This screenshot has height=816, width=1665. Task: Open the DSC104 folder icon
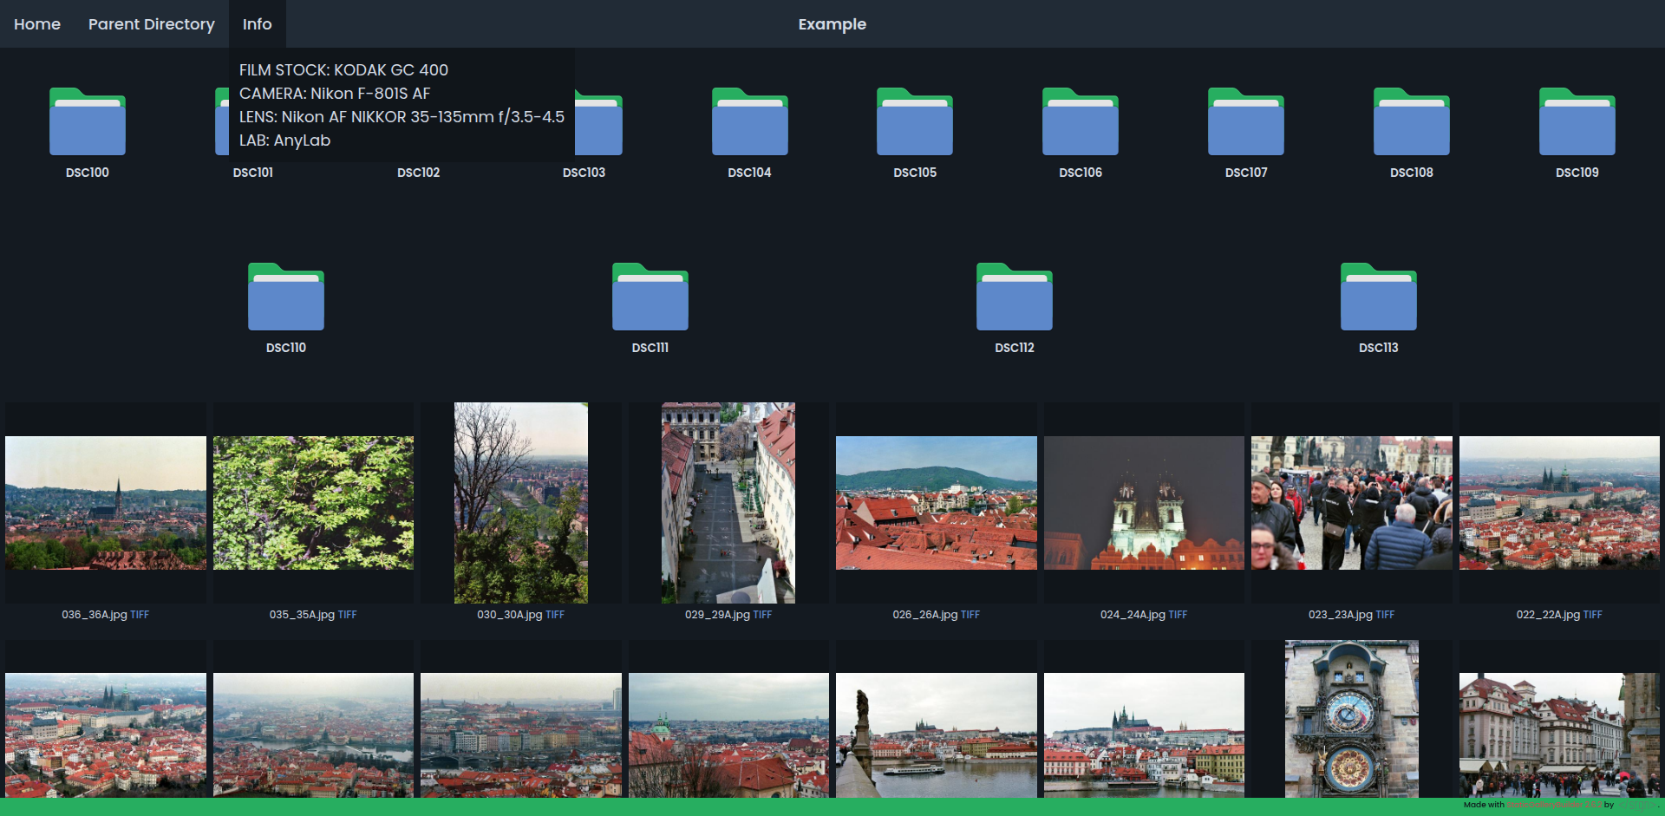coord(749,122)
